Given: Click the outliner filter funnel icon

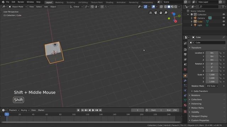Looking at the screenshot, I should click(x=223, y=7).
